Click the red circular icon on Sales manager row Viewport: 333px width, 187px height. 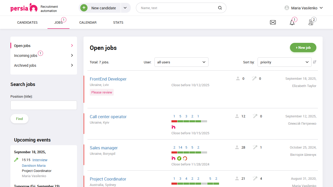tap(185, 158)
